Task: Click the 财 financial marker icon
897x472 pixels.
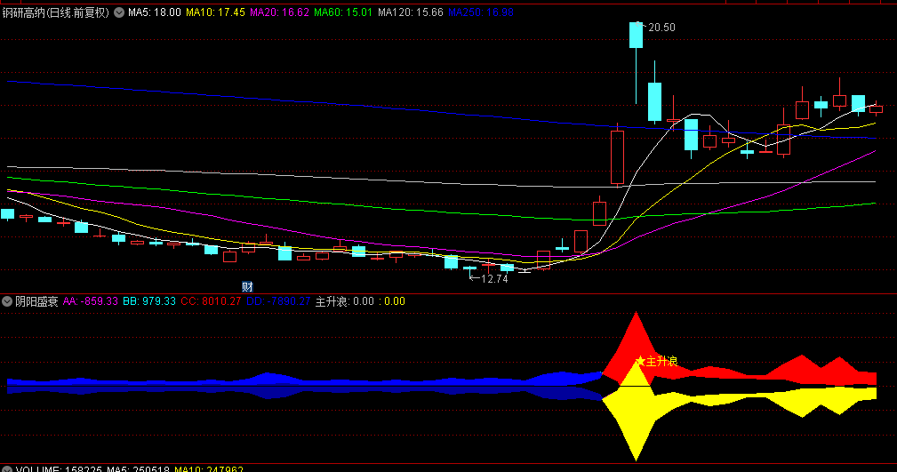Action: coord(247,286)
